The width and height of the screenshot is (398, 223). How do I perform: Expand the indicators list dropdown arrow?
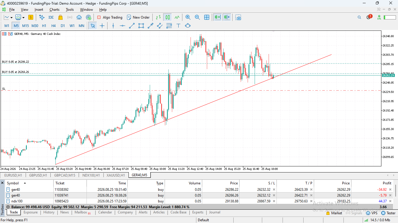23,17
